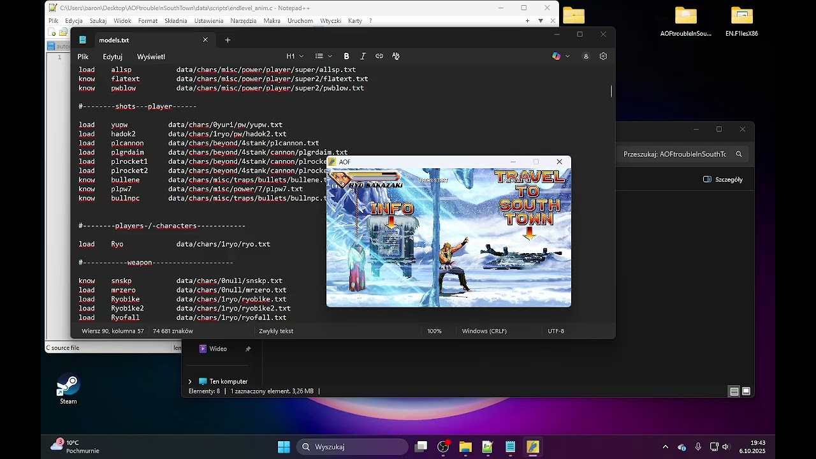Open the Windows Start menu
The width and height of the screenshot is (816, 459).
tap(284, 447)
